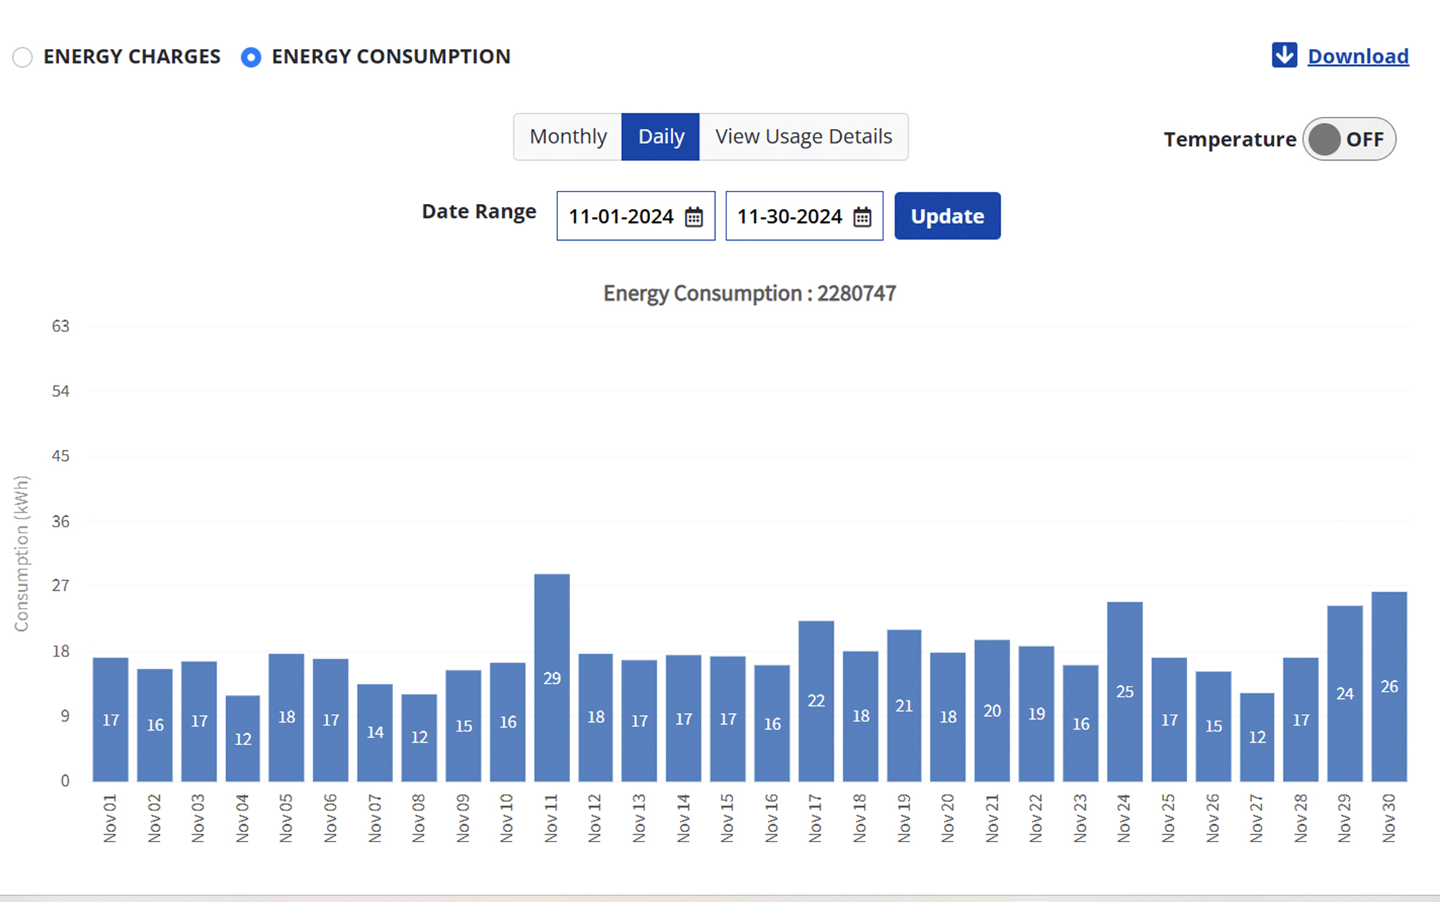Click the Nov 17 bar showing 22
The height and width of the screenshot is (902, 1440).
click(816, 700)
